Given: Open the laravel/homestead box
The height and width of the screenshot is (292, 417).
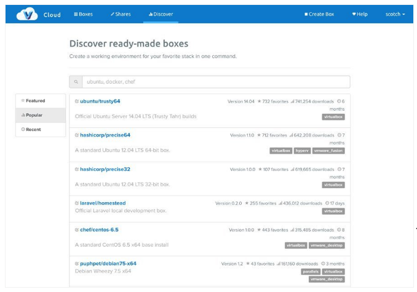Looking at the screenshot, I should [103, 203].
